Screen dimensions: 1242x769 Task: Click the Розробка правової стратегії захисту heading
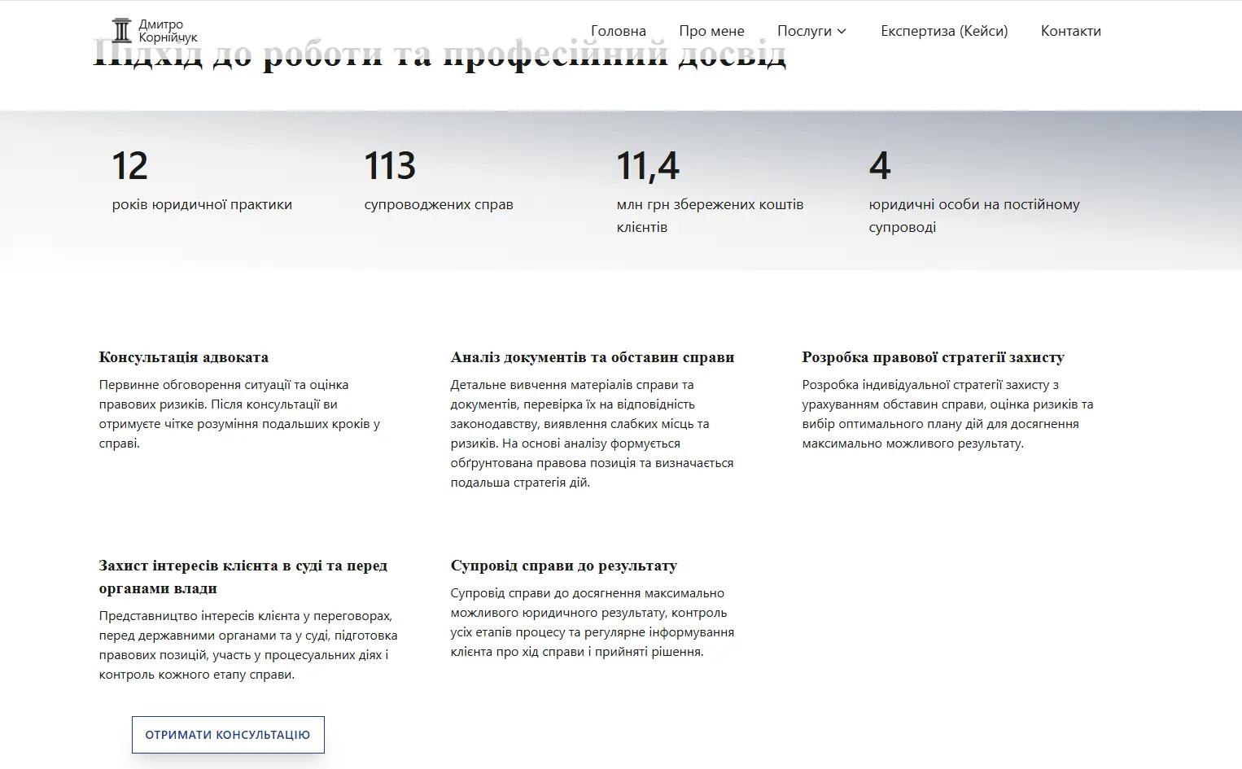click(x=933, y=357)
